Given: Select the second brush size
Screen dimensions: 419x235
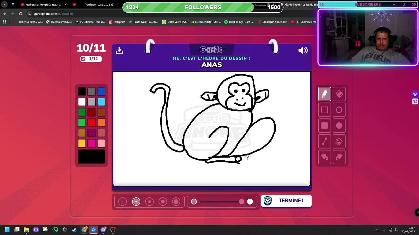Looking at the screenshot, I should (x=136, y=202).
